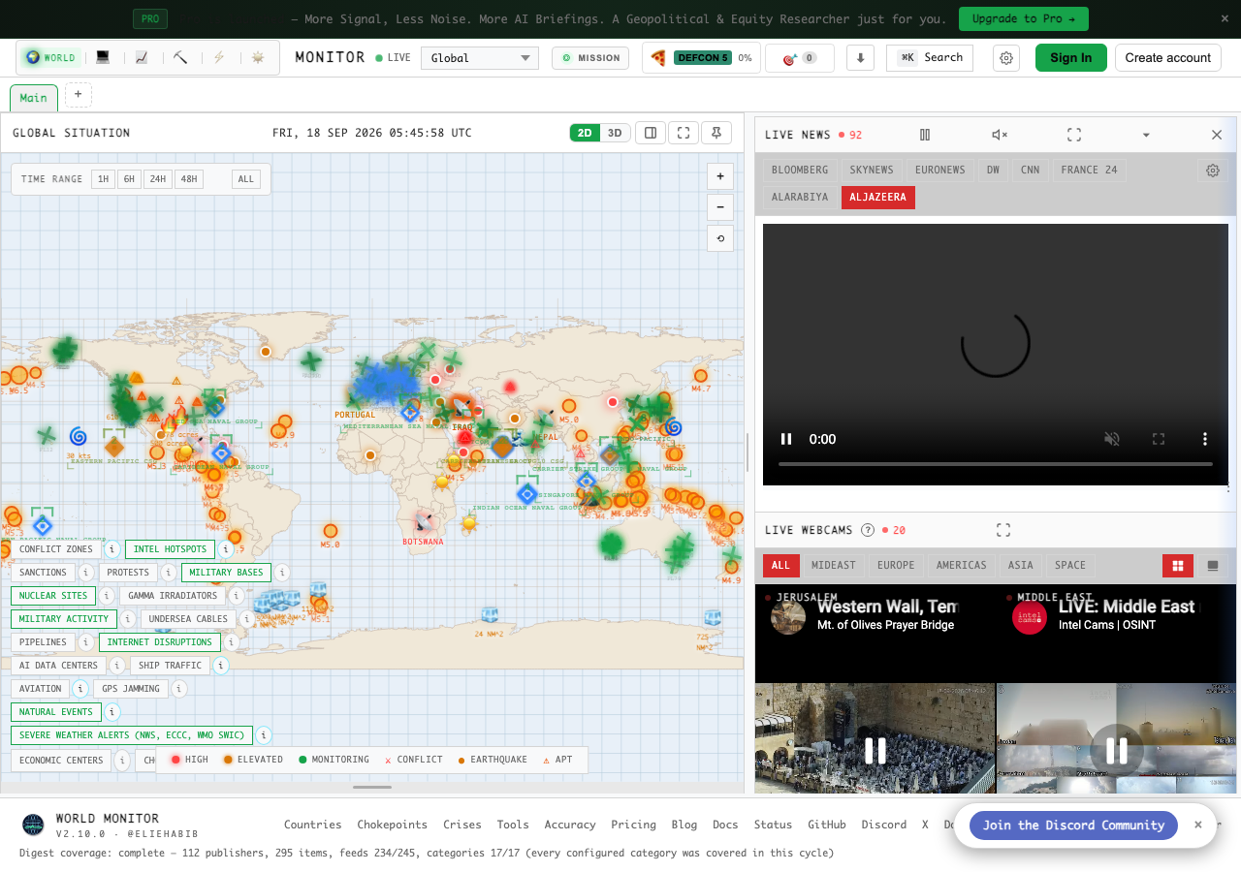Click Upgrade to Pro
Screen dimensions: 1241x872
[1024, 19]
